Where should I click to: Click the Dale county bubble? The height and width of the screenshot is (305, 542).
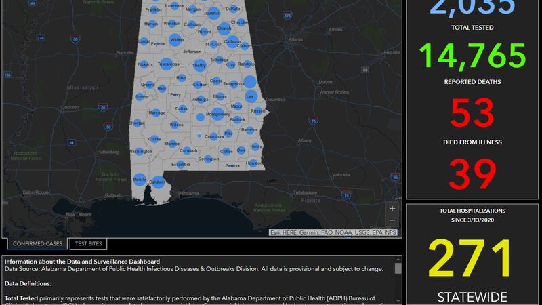(241, 150)
